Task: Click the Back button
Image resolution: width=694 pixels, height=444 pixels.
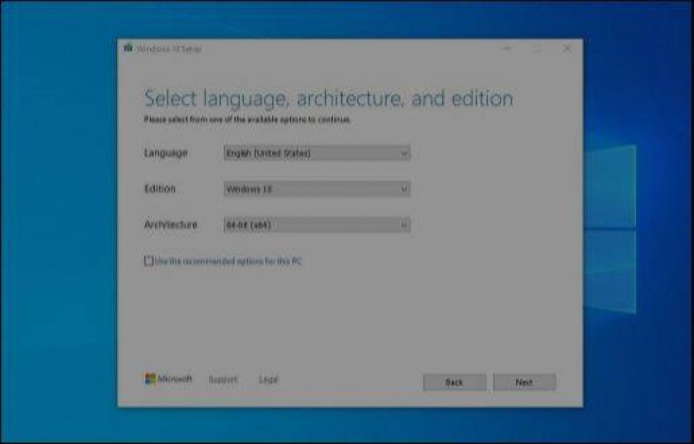Action: click(x=454, y=382)
